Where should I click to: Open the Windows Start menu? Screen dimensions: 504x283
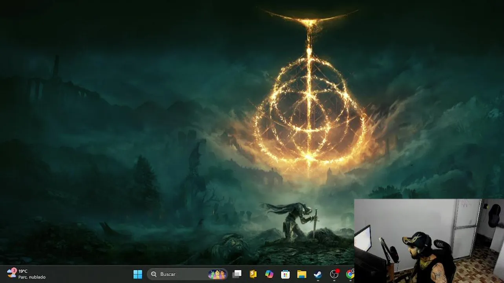(x=138, y=274)
